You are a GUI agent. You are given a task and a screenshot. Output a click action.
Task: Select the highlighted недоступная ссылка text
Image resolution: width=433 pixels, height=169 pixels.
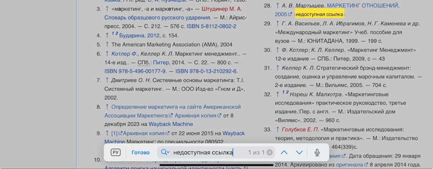[x=319, y=14]
